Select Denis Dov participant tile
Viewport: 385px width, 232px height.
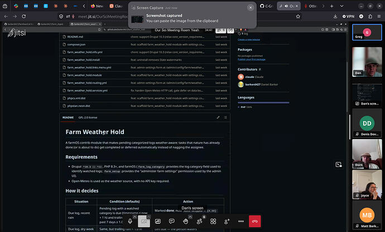pyautogui.click(x=367, y=123)
